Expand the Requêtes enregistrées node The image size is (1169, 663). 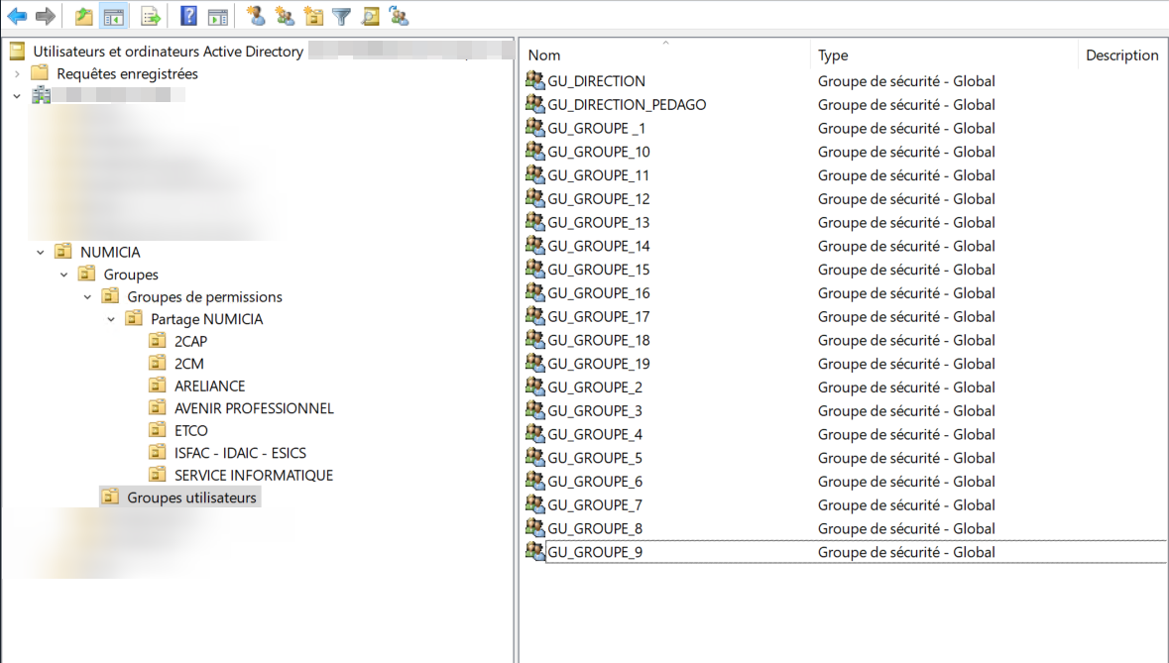click(x=17, y=73)
